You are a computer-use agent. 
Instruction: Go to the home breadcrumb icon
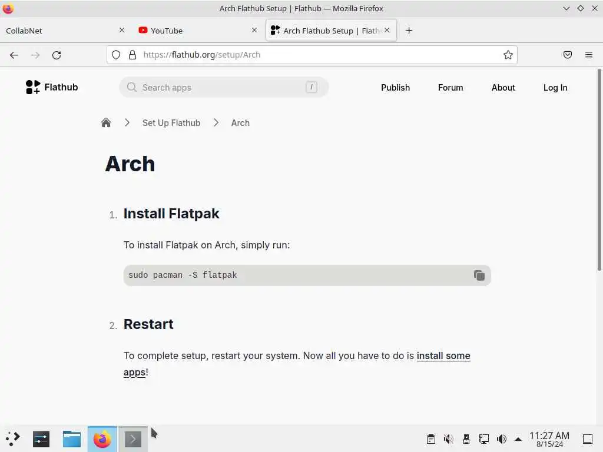[x=106, y=122]
